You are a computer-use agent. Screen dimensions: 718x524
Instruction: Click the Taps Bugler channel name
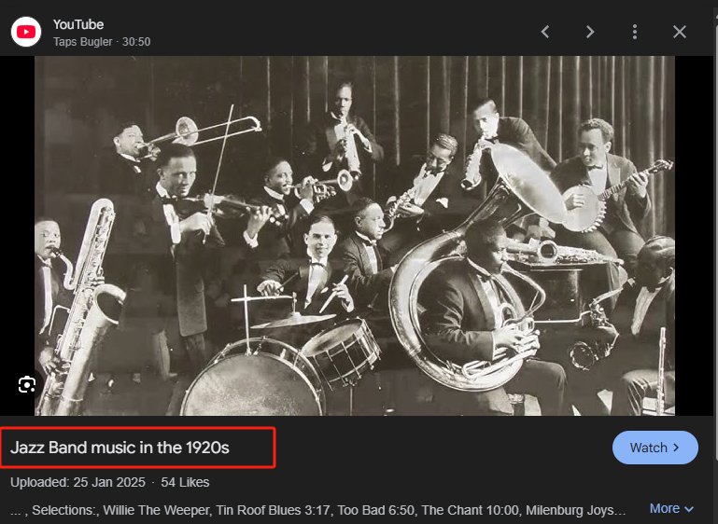tap(84, 42)
